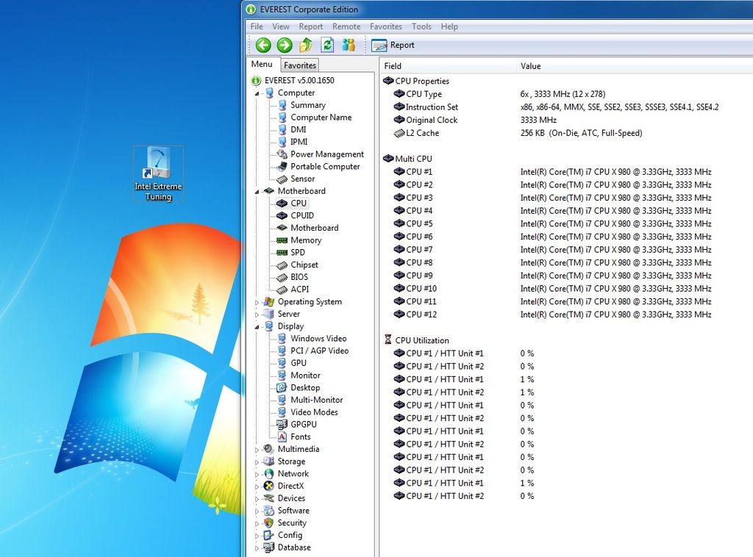Select PCI / AGP Video tree item
The width and height of the screenshot is (753, 557).
point(319,351)
